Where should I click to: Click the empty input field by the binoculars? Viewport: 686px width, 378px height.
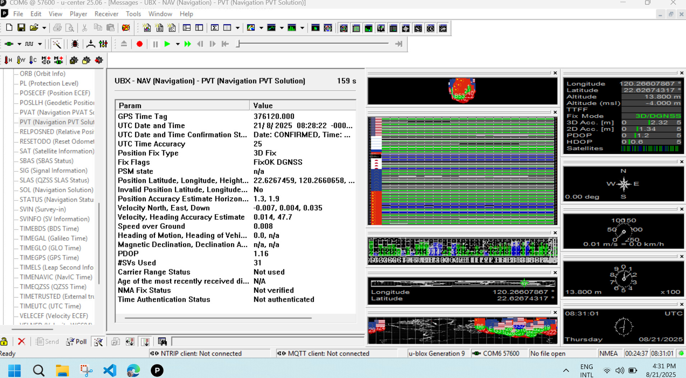click(267, 341)
